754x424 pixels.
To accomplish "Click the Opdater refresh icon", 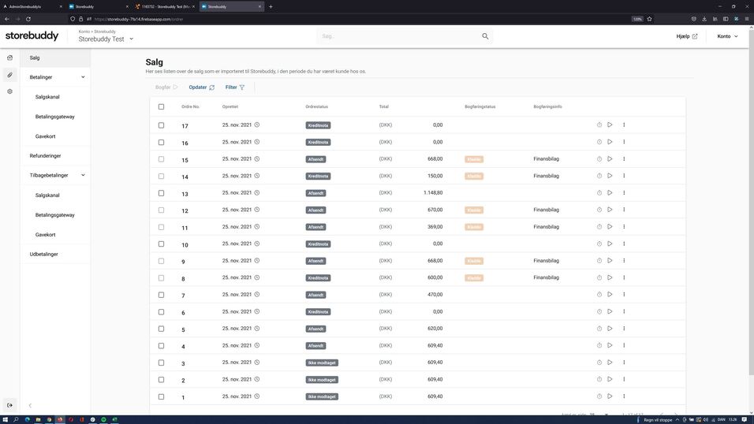I will click(x=211, y=87).
